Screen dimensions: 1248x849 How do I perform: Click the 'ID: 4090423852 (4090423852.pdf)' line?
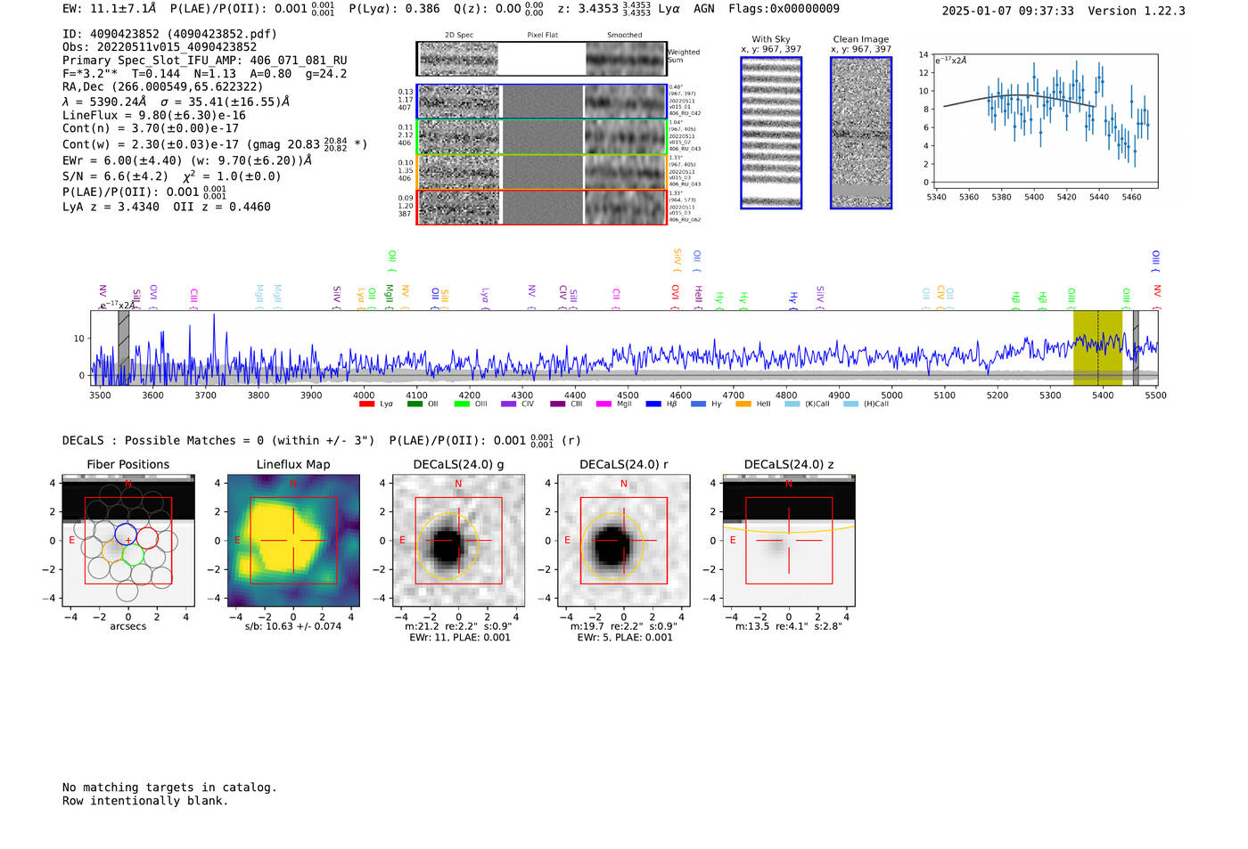pos(169,34)
